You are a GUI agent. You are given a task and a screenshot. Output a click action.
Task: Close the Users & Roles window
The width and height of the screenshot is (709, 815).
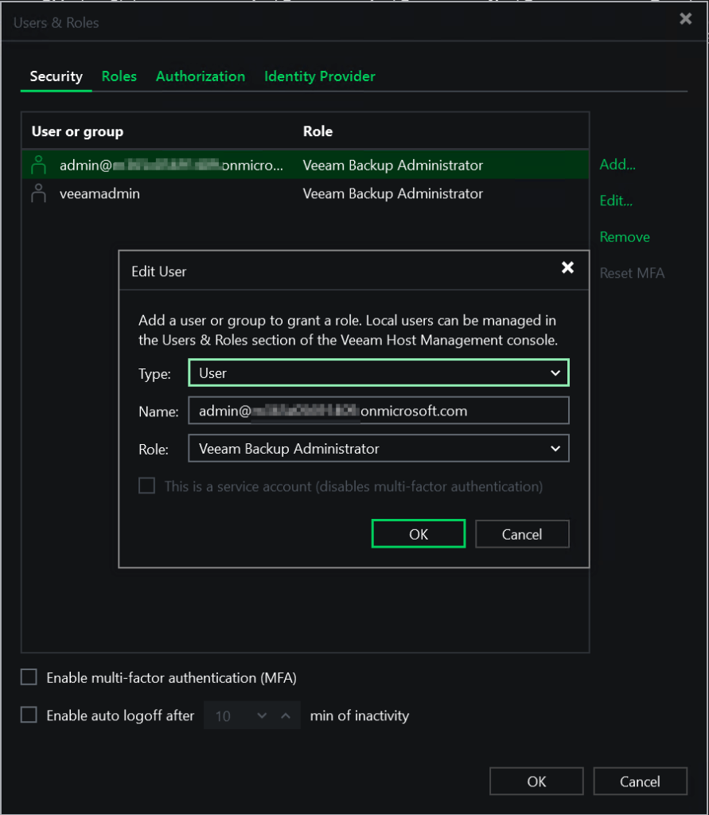685,19
